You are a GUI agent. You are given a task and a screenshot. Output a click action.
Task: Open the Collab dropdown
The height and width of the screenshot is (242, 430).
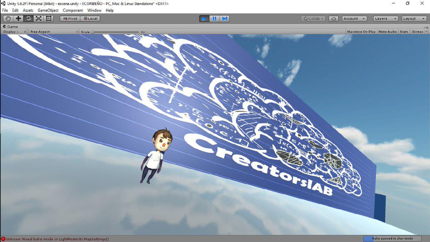pos(313,19)
